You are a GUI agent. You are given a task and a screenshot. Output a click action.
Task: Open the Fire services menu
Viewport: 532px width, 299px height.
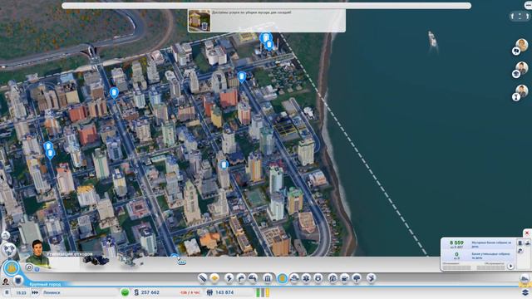[294, 279]
